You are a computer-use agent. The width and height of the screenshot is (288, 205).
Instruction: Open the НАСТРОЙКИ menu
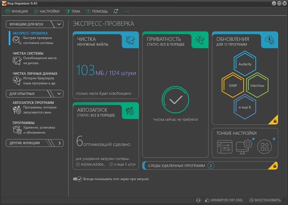[47, 12]
